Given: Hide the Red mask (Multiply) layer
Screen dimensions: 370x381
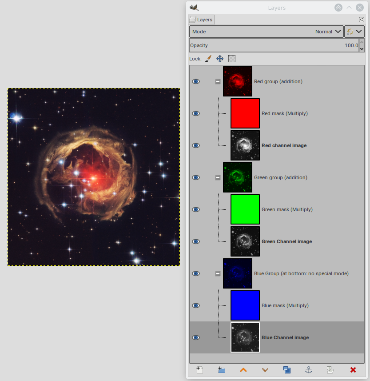Looking at the screenshot, I should (x=196, y=113).
